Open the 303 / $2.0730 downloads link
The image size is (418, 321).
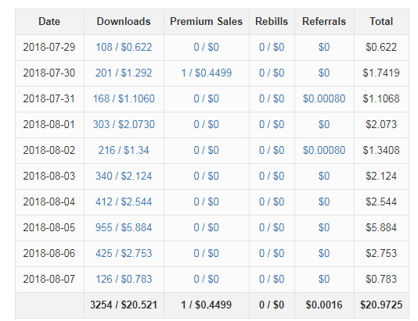tap(124, 124)
